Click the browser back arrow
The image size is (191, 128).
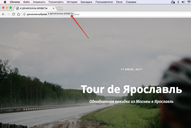coord(3,14)
